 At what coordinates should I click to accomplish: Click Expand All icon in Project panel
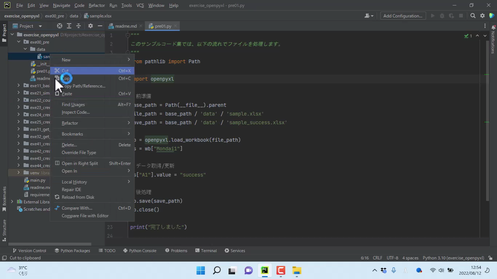69,26
